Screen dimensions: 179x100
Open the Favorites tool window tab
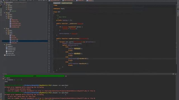[1, 96]
